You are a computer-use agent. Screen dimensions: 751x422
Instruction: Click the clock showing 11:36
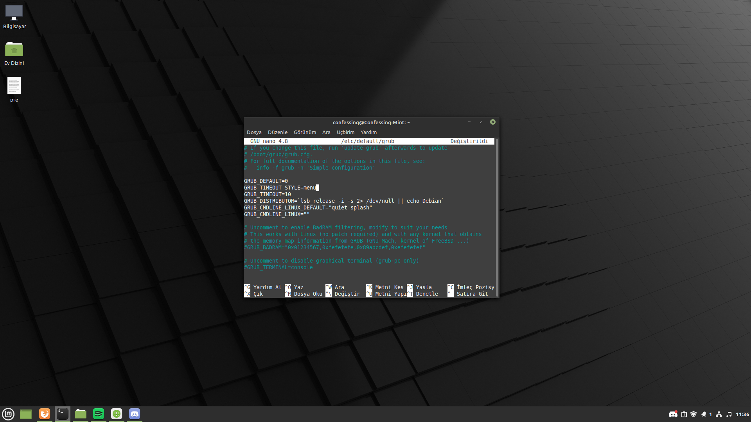coord(742,414)
